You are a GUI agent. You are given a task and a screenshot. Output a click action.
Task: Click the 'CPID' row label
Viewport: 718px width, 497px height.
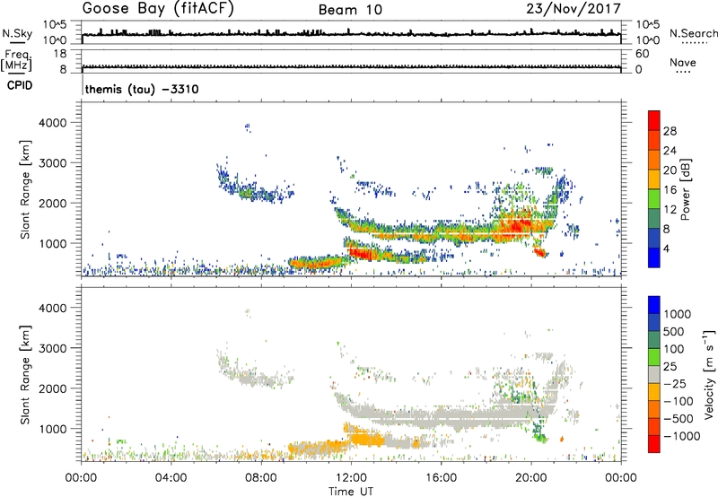click(20, 85)
